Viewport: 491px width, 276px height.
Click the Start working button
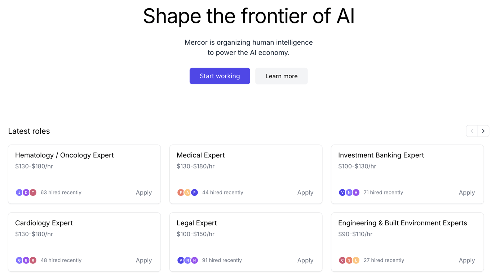(220, 76)
